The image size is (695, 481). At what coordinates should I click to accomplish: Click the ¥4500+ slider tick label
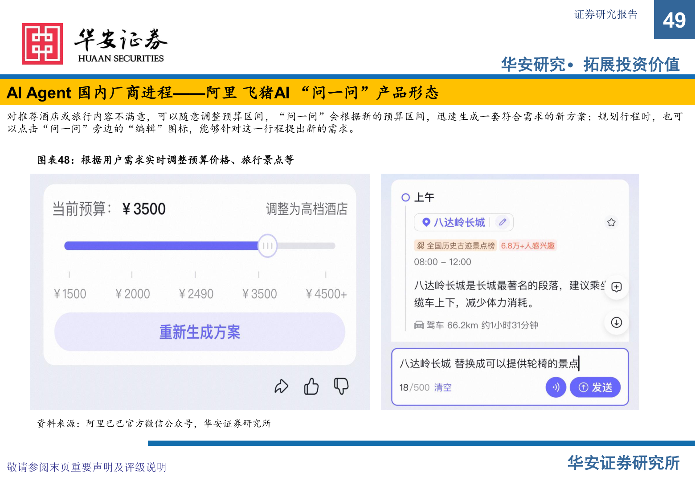click(x=326, y=294)
